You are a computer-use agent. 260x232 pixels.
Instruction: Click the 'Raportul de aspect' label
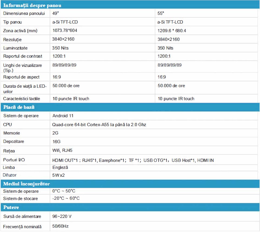coord(21,77)
